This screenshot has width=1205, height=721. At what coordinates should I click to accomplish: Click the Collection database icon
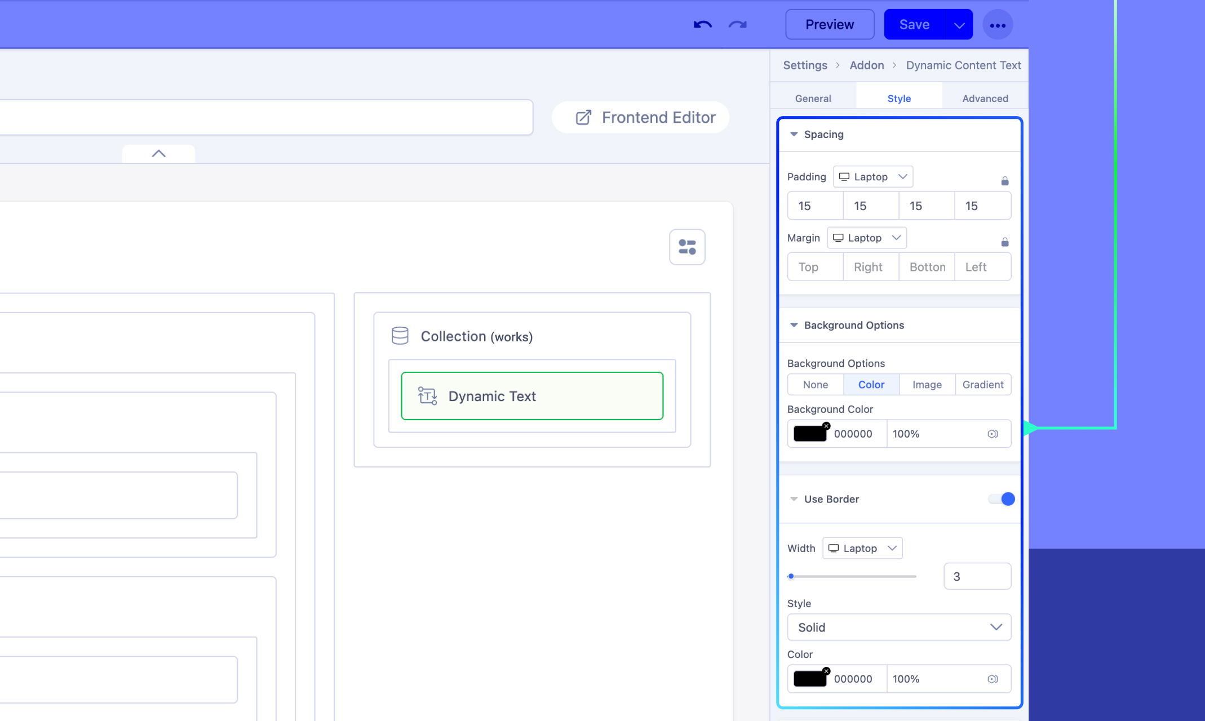pyautogui.click(x=400, y=336)
